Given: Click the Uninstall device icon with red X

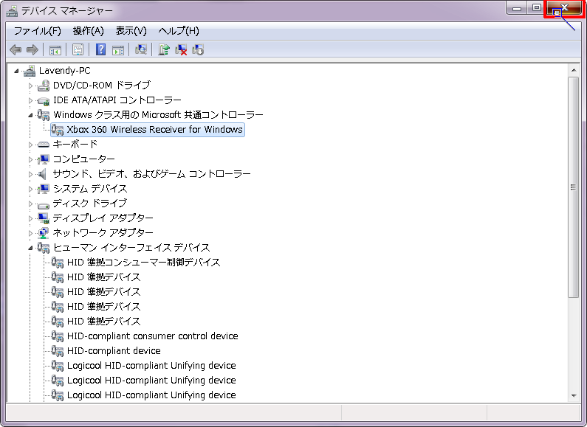Looking at the screenshot, I should 181,49.
